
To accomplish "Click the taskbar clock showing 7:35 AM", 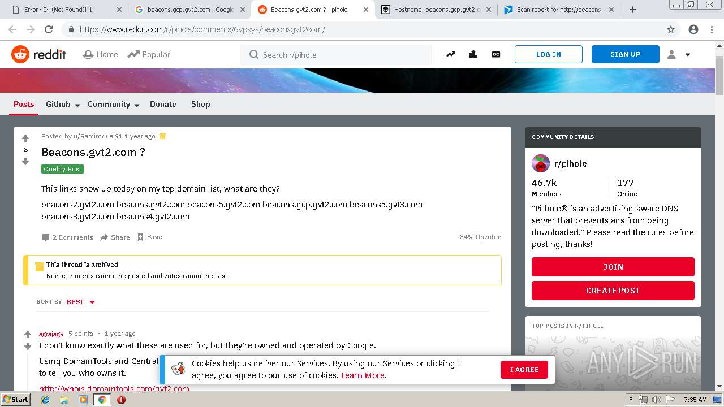I will pyautogui.click(x=695, y=400).
